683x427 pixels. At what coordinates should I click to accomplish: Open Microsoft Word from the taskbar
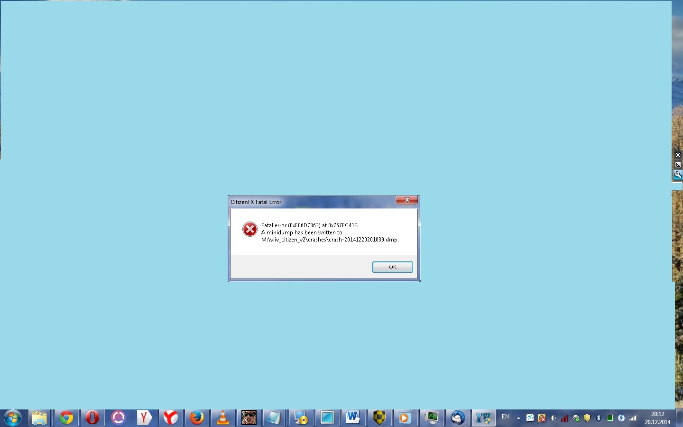(x=353, y=418)
